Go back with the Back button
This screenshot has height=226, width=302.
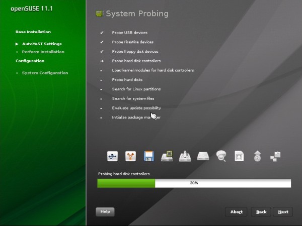(x=261, y=212)
